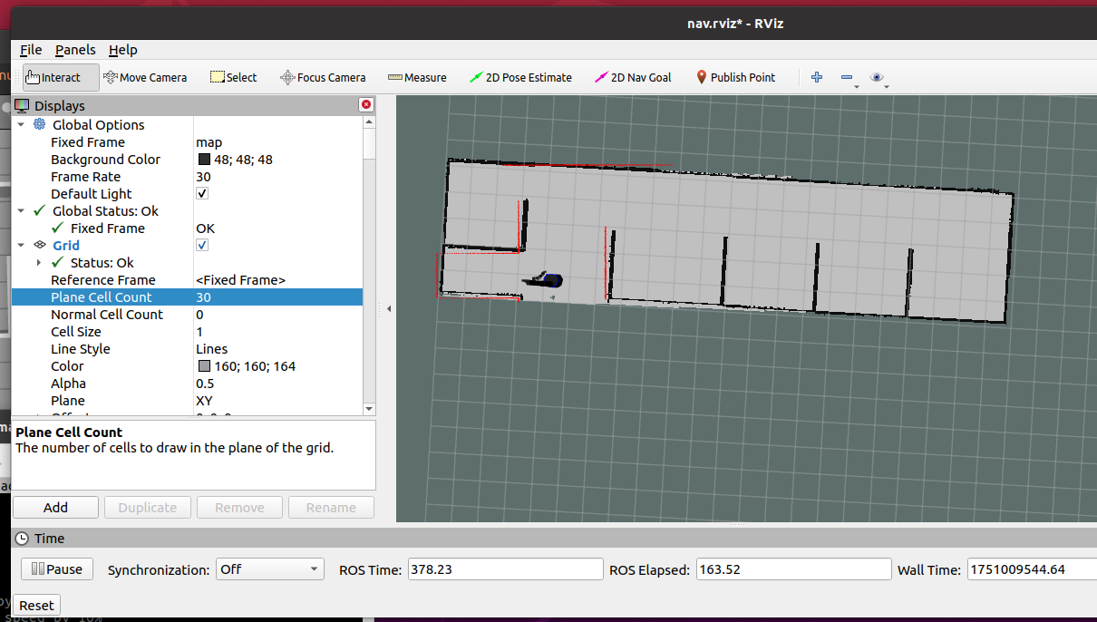Select the Normal Cell Count row

tap(187, 314)
